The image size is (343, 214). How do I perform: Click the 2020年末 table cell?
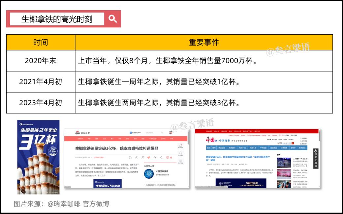coord(41,61)
